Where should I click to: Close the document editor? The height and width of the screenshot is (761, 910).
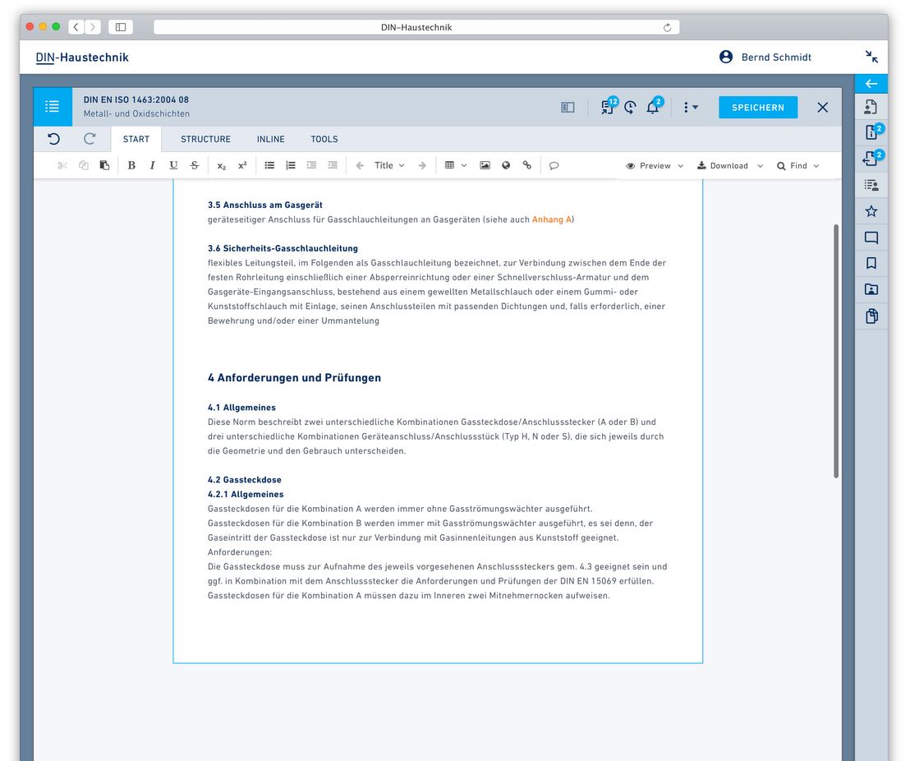[x=822, y=108]
